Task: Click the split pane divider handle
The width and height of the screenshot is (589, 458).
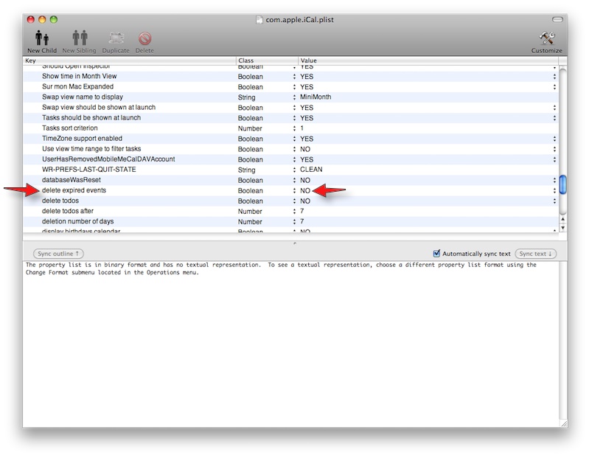Action: [295, 243]
